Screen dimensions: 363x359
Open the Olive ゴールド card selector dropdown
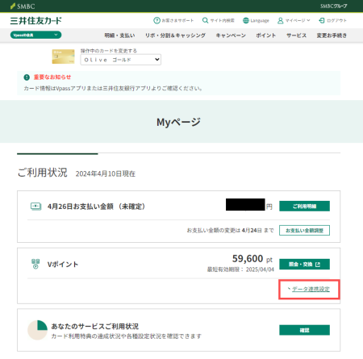point(121,60)
